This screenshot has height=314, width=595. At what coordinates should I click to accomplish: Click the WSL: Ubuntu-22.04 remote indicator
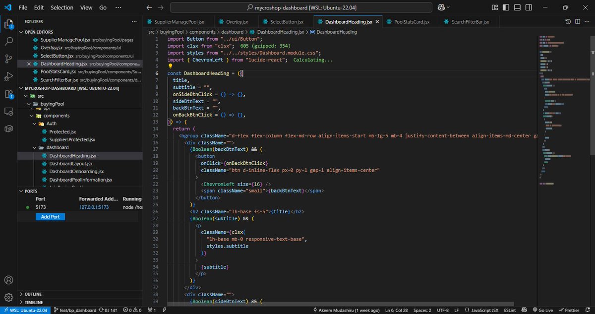click(x=25, y=310)
